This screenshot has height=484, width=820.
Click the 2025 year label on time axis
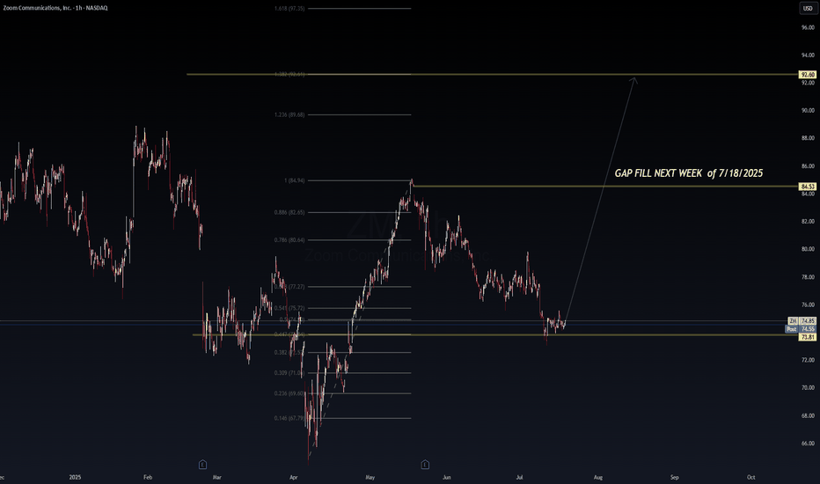coord(75,477)
